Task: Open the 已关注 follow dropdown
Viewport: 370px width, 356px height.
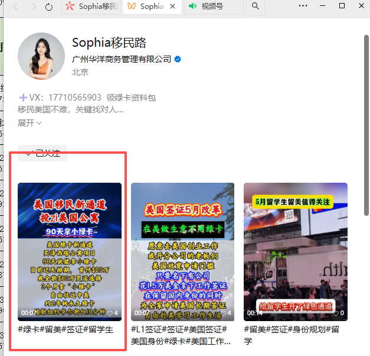Action: coord(42,153)
